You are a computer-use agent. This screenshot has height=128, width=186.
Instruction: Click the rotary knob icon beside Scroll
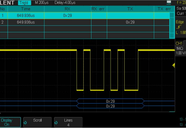25,122
